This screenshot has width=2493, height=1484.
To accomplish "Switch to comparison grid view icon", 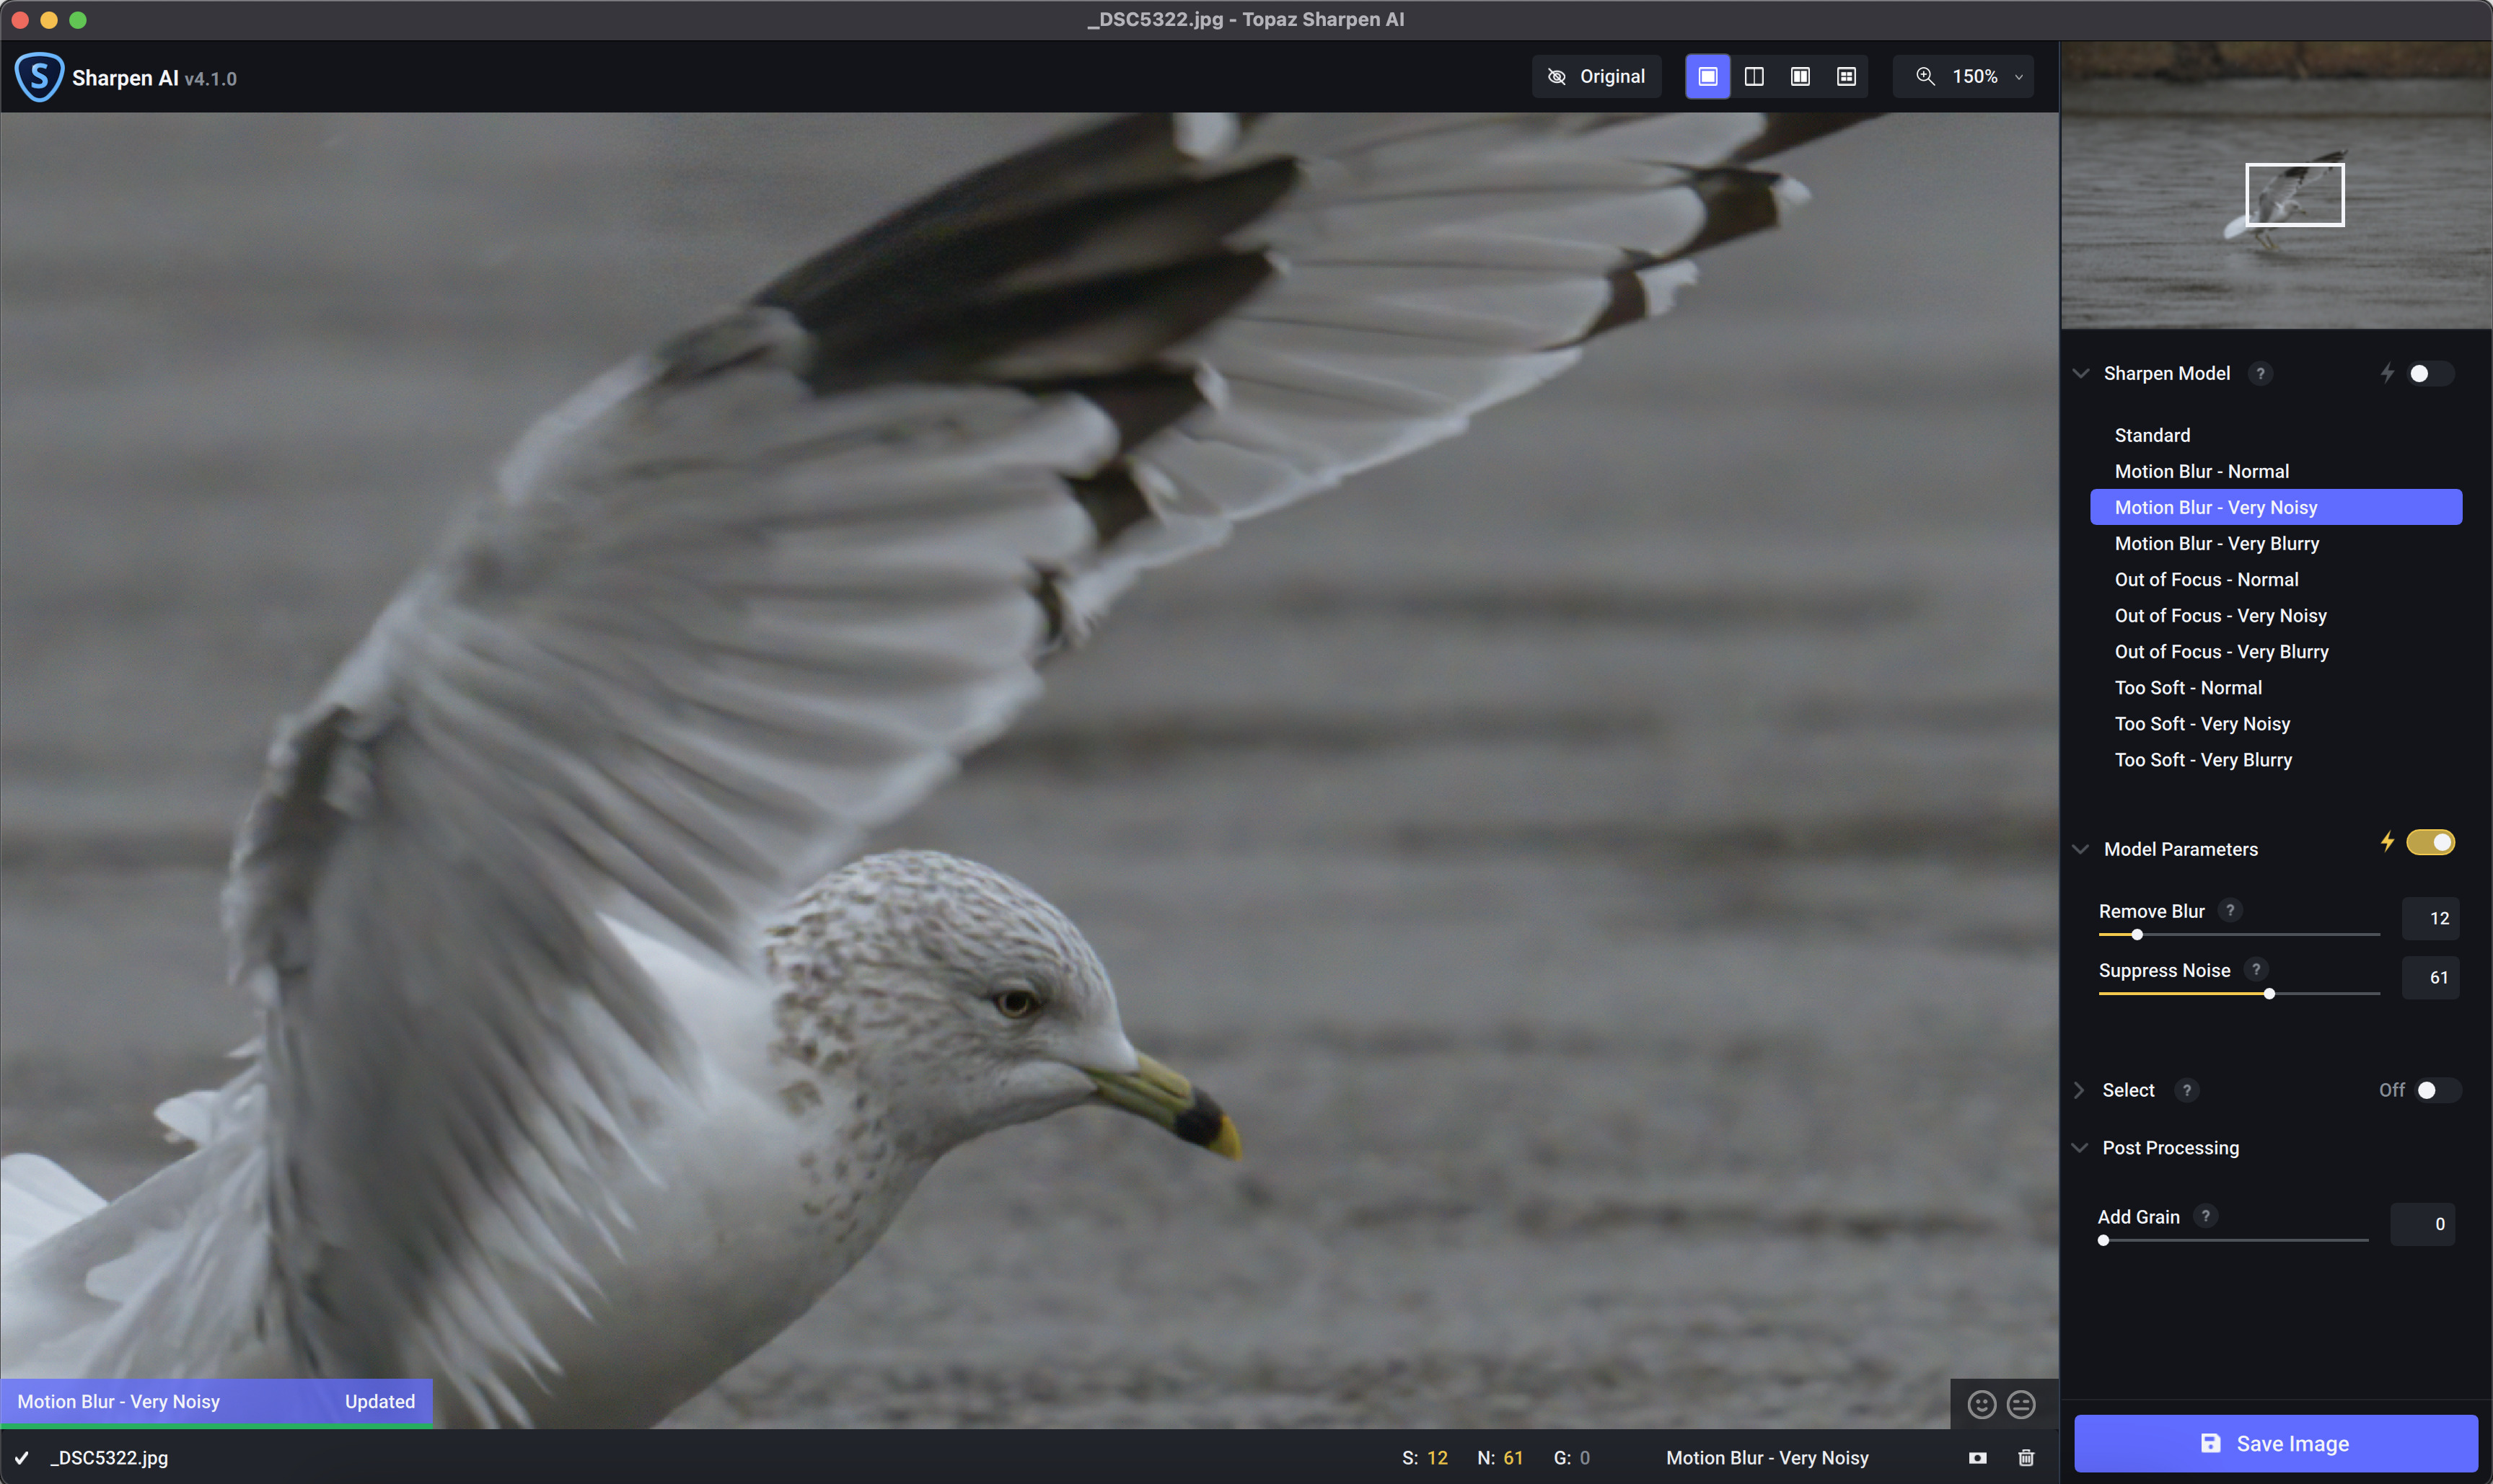I will click(1846, 77).
